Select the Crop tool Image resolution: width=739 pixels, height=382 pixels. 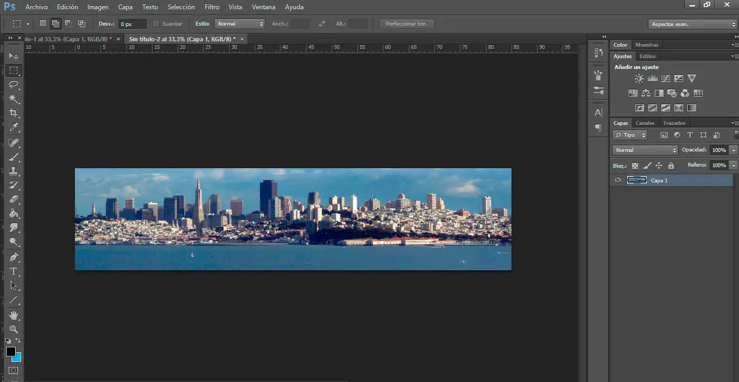pos(14,113)
